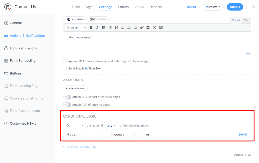
Task: Open the equals operator dropdown
Action: pos(125,135)
